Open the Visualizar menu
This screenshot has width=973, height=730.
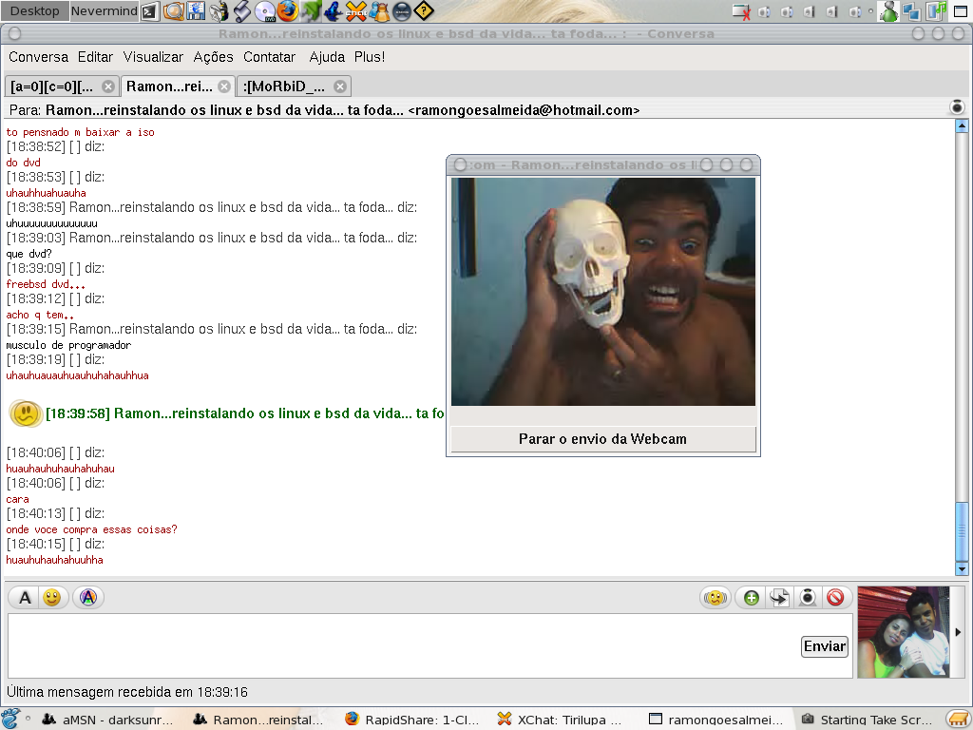[x=153, y=57]
